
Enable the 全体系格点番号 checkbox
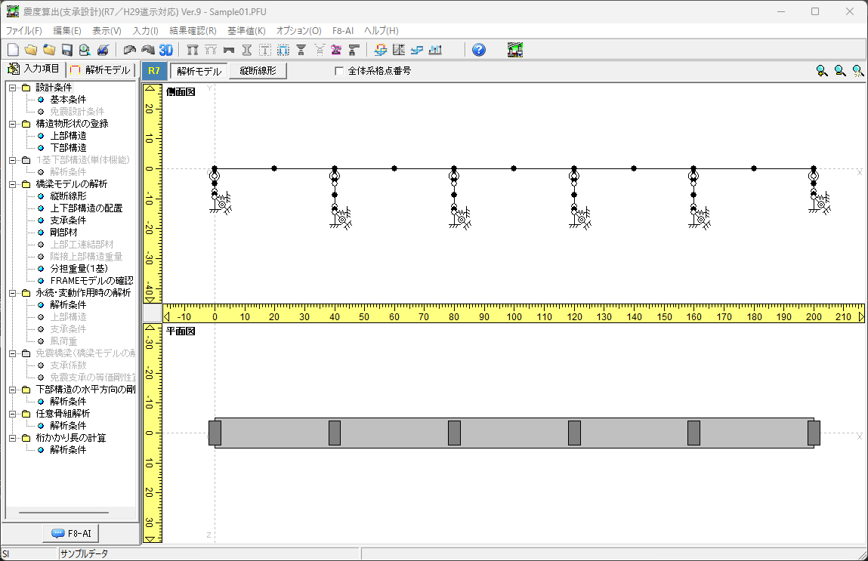coord(339,71)
